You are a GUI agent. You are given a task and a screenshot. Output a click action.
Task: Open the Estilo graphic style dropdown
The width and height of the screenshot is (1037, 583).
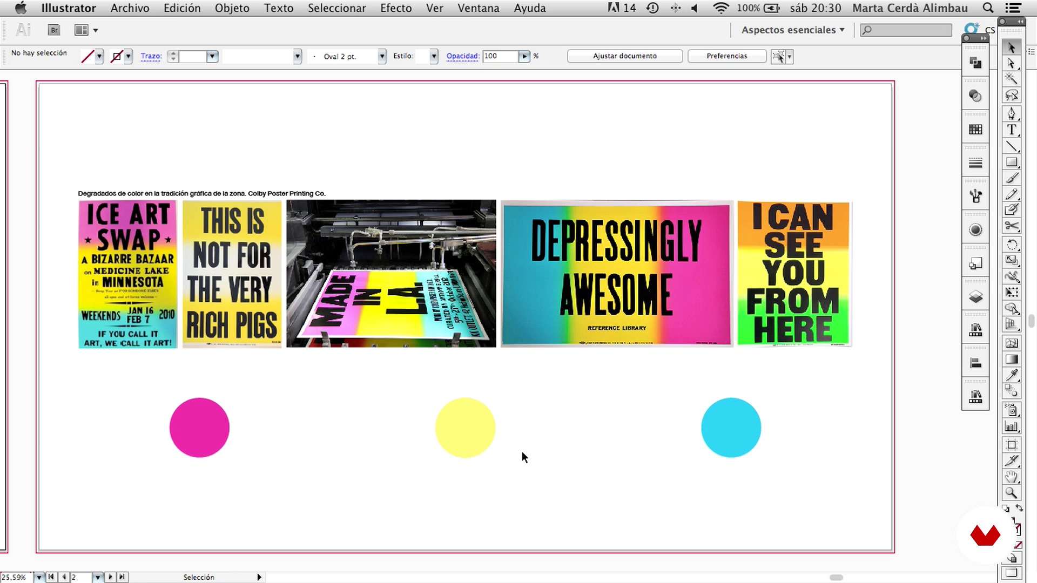click(x=434, y=56)
